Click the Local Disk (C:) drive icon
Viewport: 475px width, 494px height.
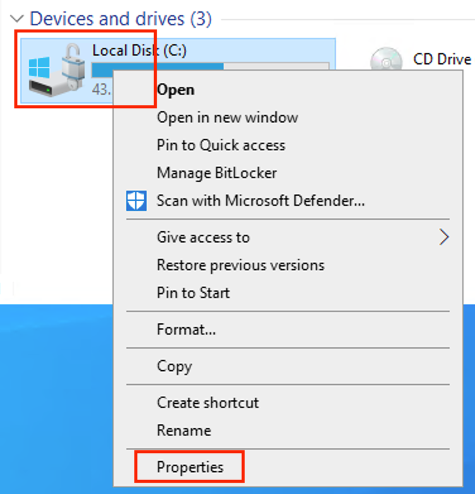pos(57,70)
